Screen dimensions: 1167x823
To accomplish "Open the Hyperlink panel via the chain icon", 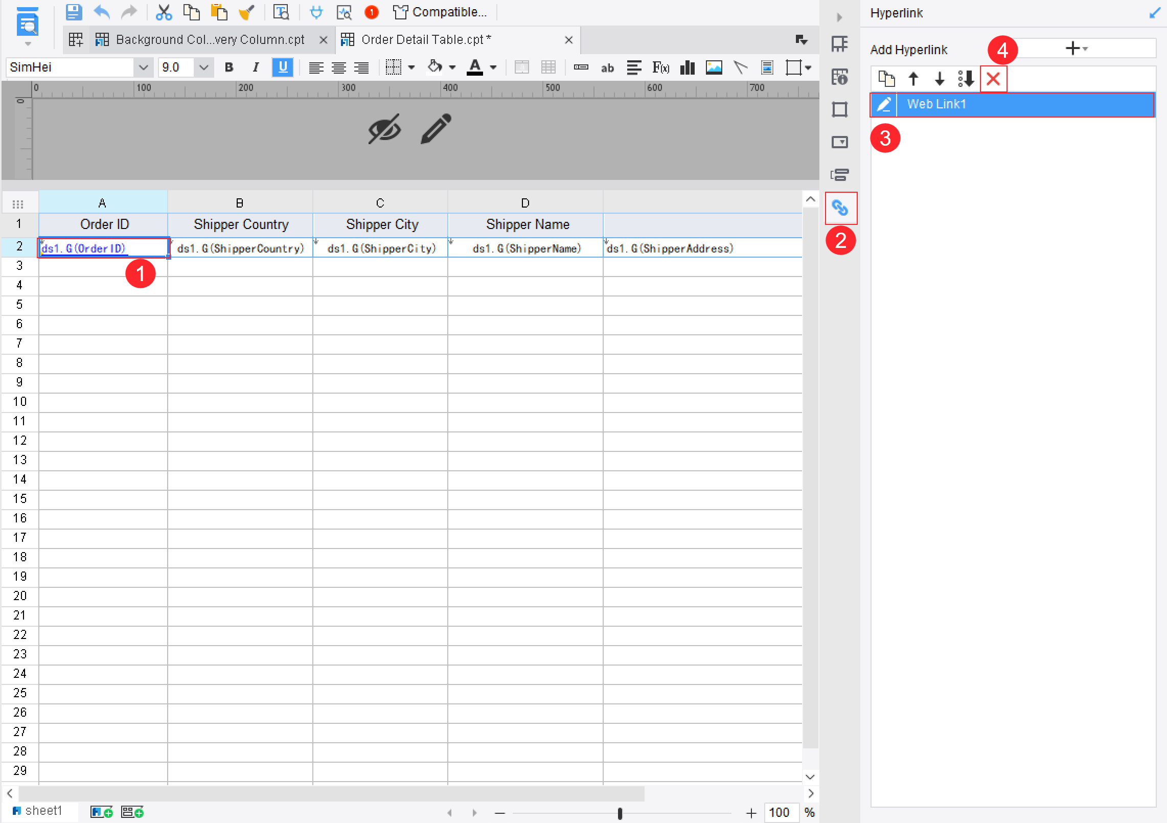I will (840, 208).
